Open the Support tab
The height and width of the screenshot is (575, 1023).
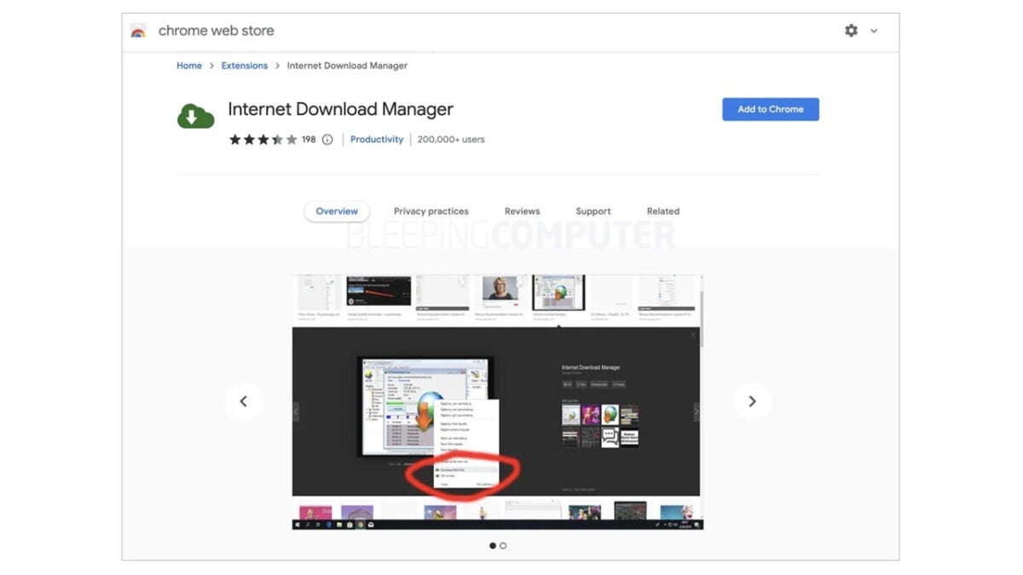pos(593,211)
